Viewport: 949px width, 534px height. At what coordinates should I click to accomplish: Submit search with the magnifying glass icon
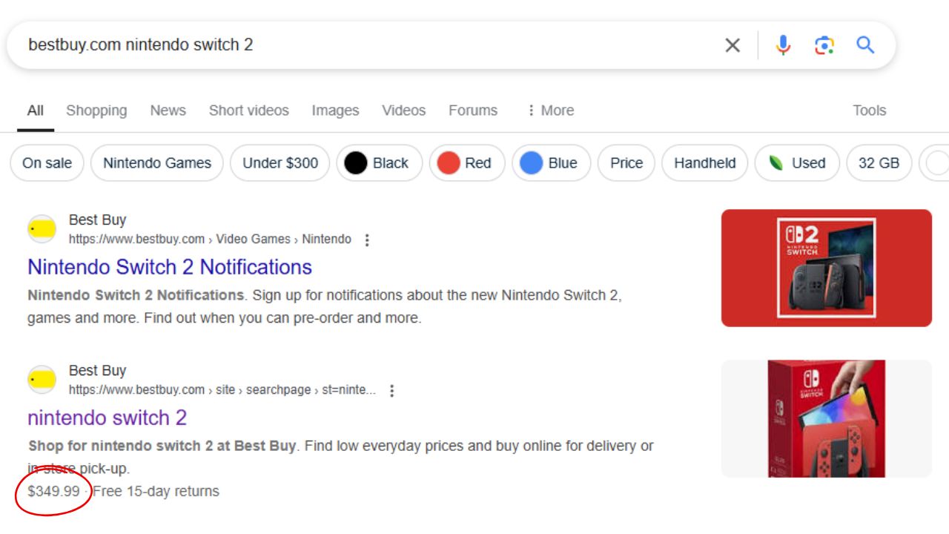point(865,44)
